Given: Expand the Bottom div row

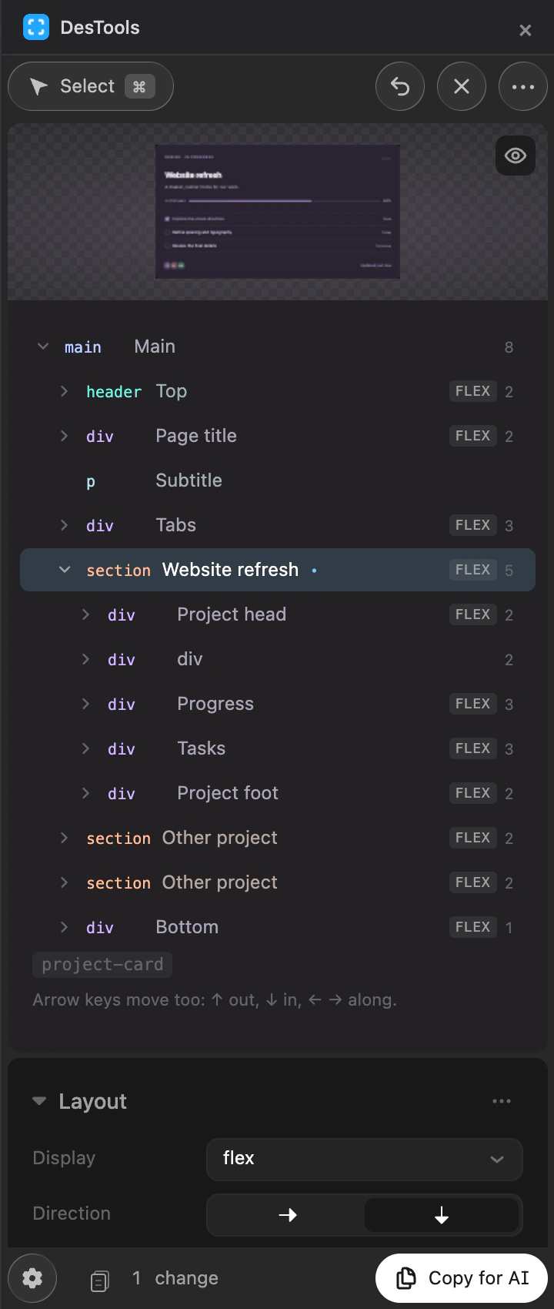Looking at the screenshot, I should [65, 928].
